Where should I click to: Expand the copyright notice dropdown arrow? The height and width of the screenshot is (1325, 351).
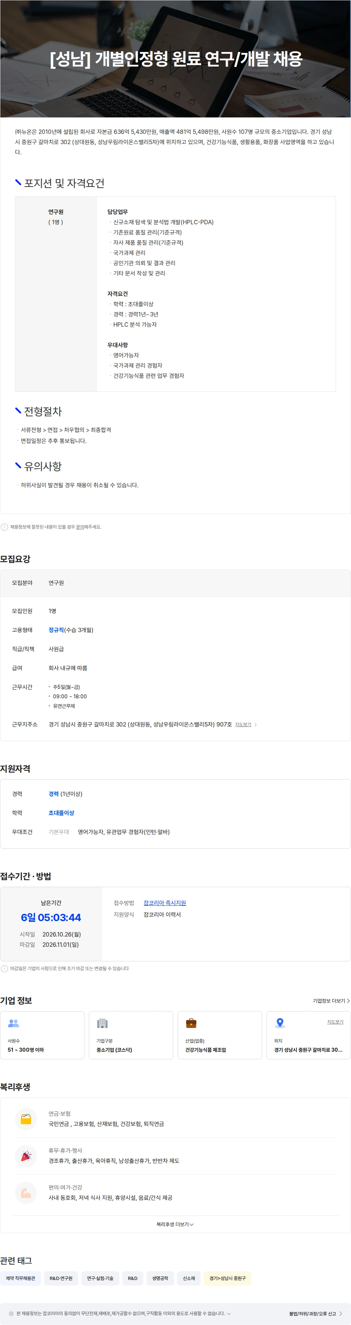(x=229, y=1313)
